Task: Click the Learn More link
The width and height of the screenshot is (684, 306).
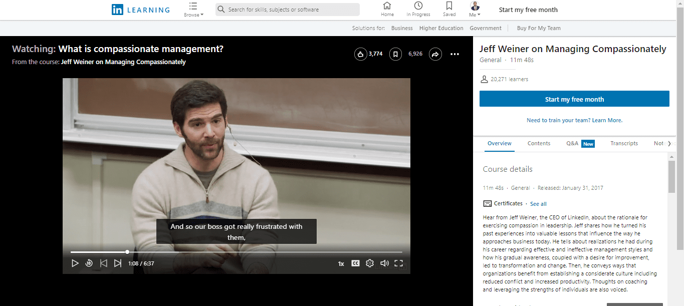Action: point(607,120)
